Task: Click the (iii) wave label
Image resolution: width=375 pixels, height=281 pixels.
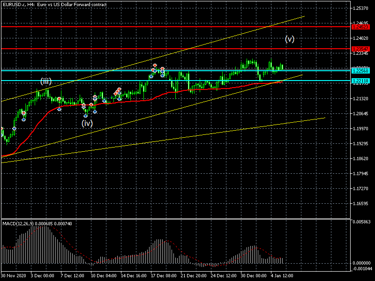Action: tap(45, 81)
